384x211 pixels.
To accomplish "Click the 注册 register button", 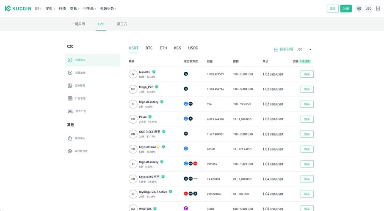I will (346, 8).
